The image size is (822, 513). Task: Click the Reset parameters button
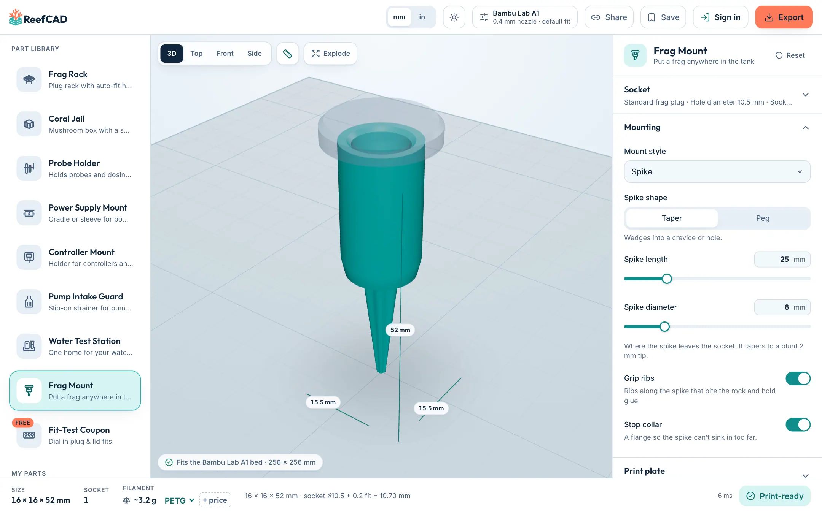point(790,55)
